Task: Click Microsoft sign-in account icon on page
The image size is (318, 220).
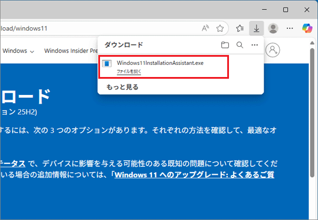Action: (x=273, y=50)
